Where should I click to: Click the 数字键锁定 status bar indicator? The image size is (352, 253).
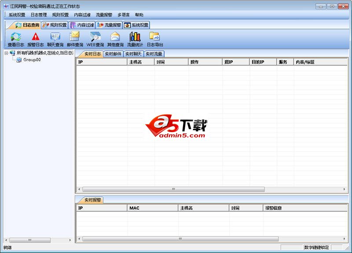point(316,247)
